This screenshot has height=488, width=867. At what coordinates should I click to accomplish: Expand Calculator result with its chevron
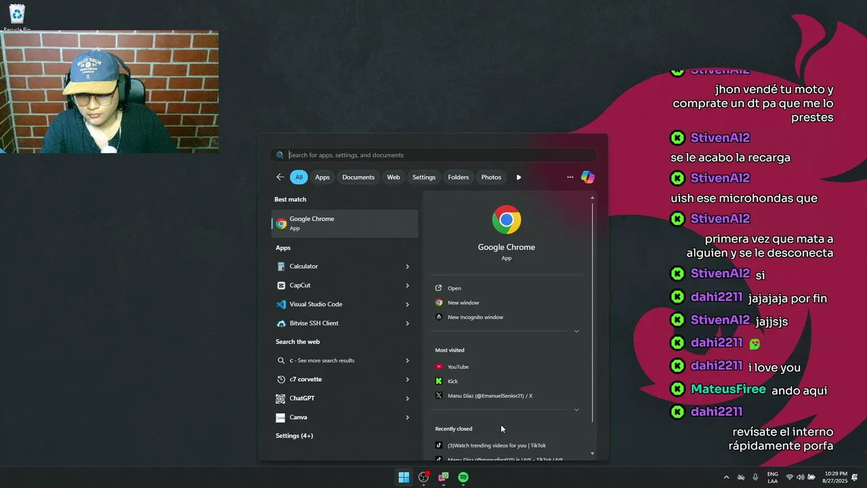[408, 266]
